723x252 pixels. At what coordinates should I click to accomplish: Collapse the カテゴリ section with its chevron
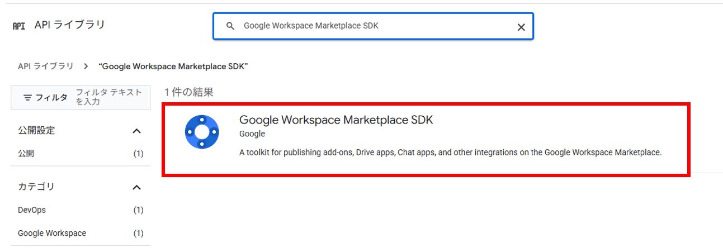tap(136, 187)
